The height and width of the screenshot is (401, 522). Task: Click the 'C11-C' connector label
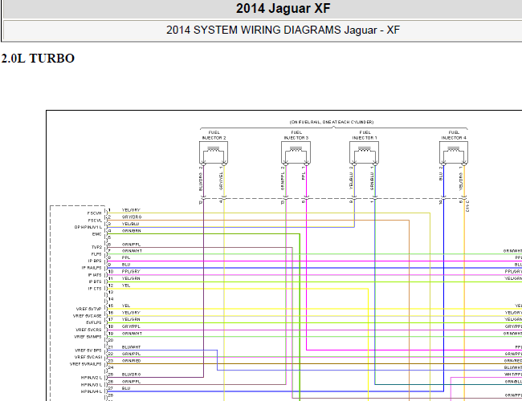pyautogui.click(x=467, y=206)
